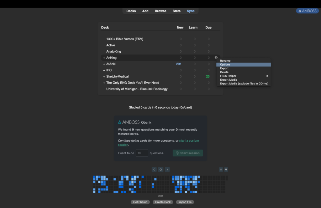Click the IPC deck name
Image resolution: width=321 pixels, height=208 pixels.
click(109, 70)
